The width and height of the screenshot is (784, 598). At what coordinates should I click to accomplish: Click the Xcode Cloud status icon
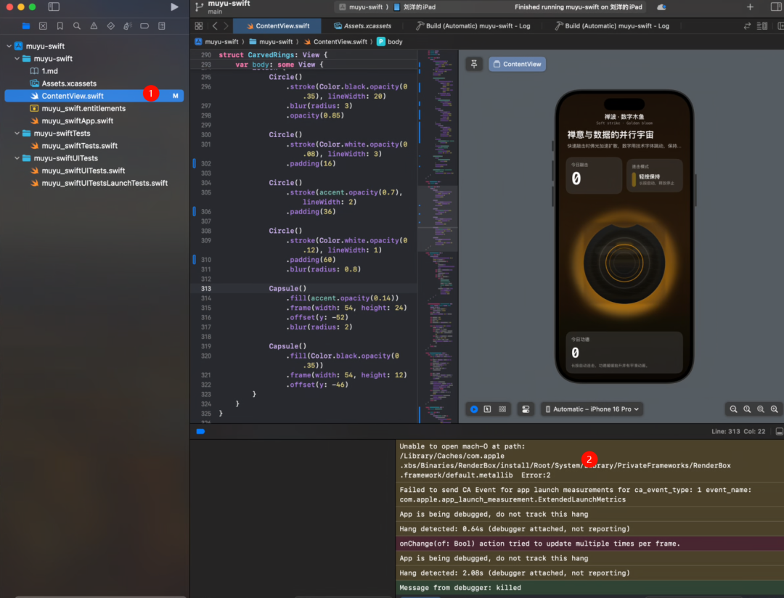[x=661, y=7]
